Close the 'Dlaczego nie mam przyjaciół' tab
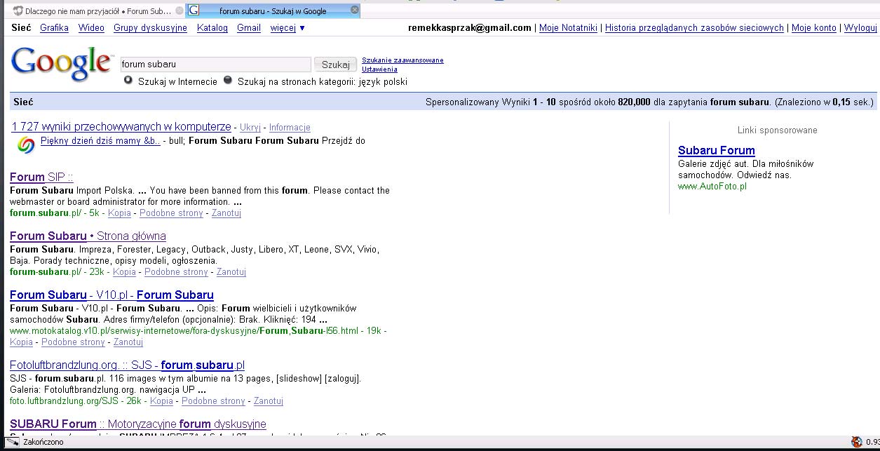880x451 pixels. (180, 11)
